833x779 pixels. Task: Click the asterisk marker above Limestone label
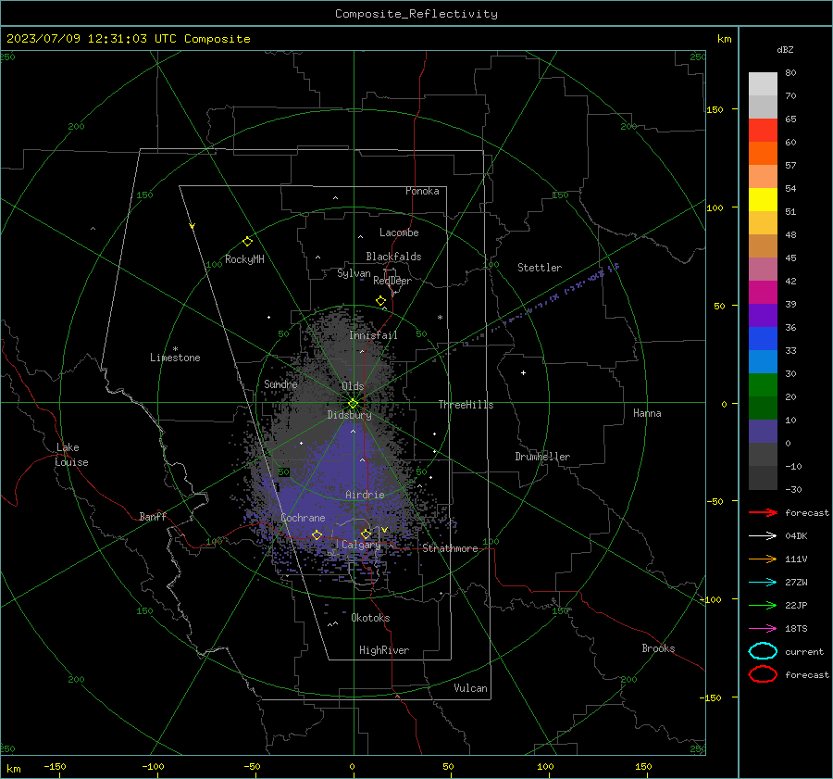175,349
